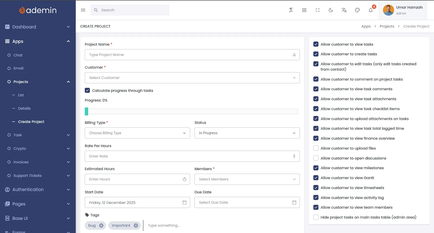
Task: Click the Projects breadcrumb link
Action: click(387, 26)
